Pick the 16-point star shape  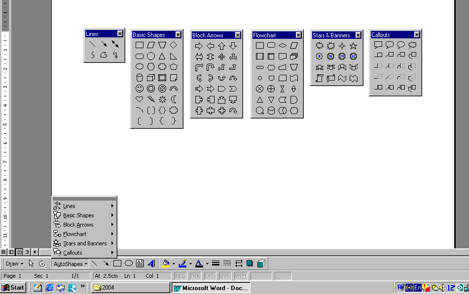pyautogui.click(x=330, y=56)
